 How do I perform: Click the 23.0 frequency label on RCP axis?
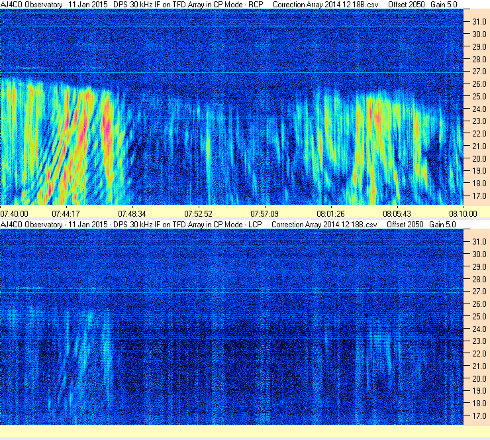479,121
